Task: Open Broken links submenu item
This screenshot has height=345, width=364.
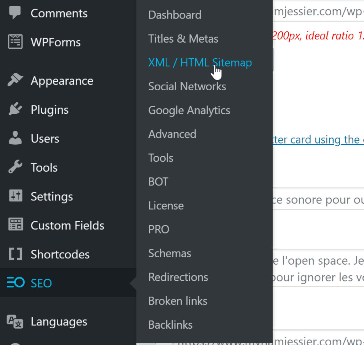Action: (178, 301)
